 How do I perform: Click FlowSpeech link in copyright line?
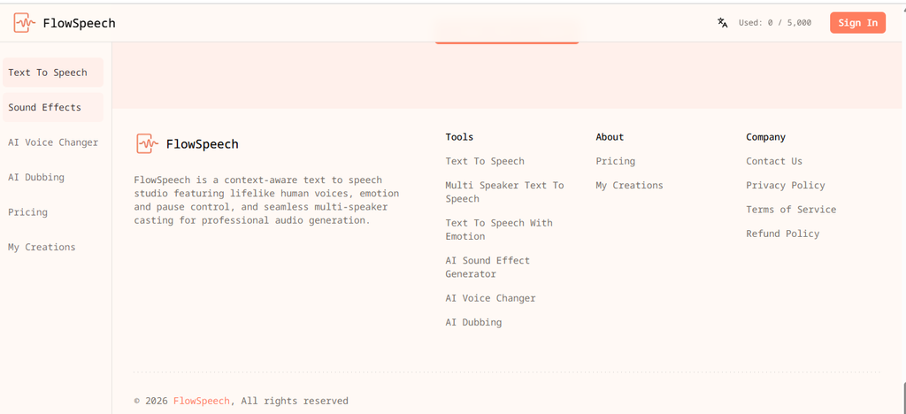coord(201,401)
